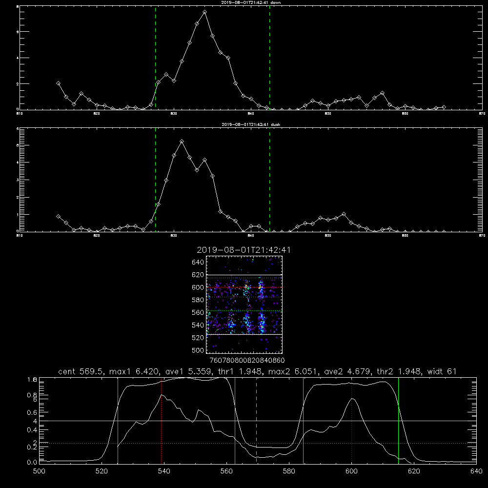This screenshot has width=488, height=488.
Task: Click the green vertical line at 525 in bottom plot
Action: 118,420
